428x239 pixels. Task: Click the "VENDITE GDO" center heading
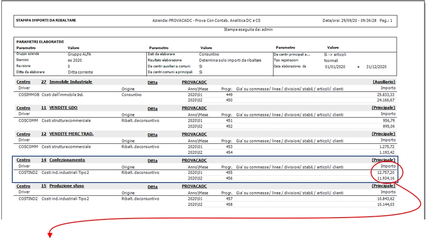pos(63,107)
